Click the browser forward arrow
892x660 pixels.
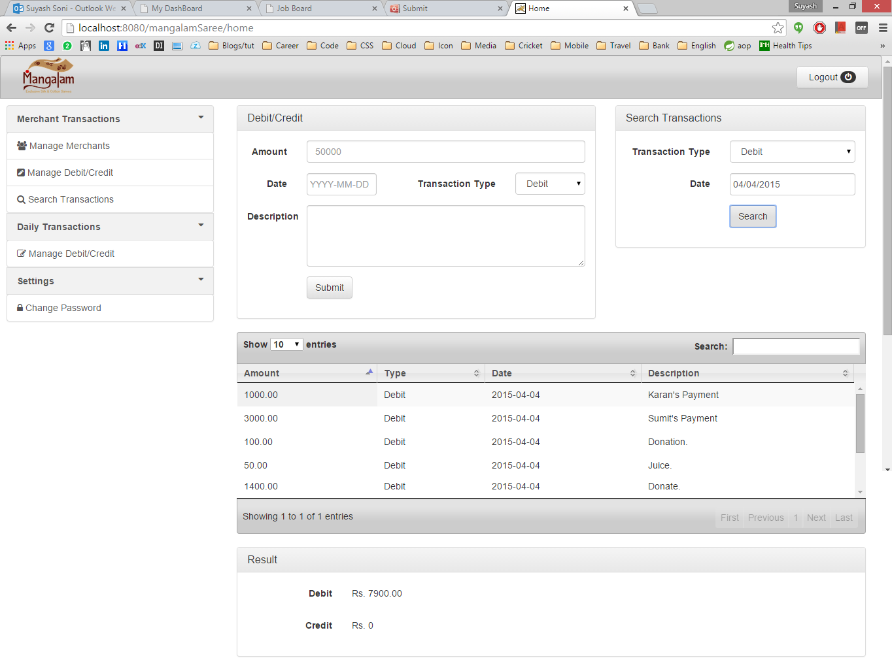[30, 27]
